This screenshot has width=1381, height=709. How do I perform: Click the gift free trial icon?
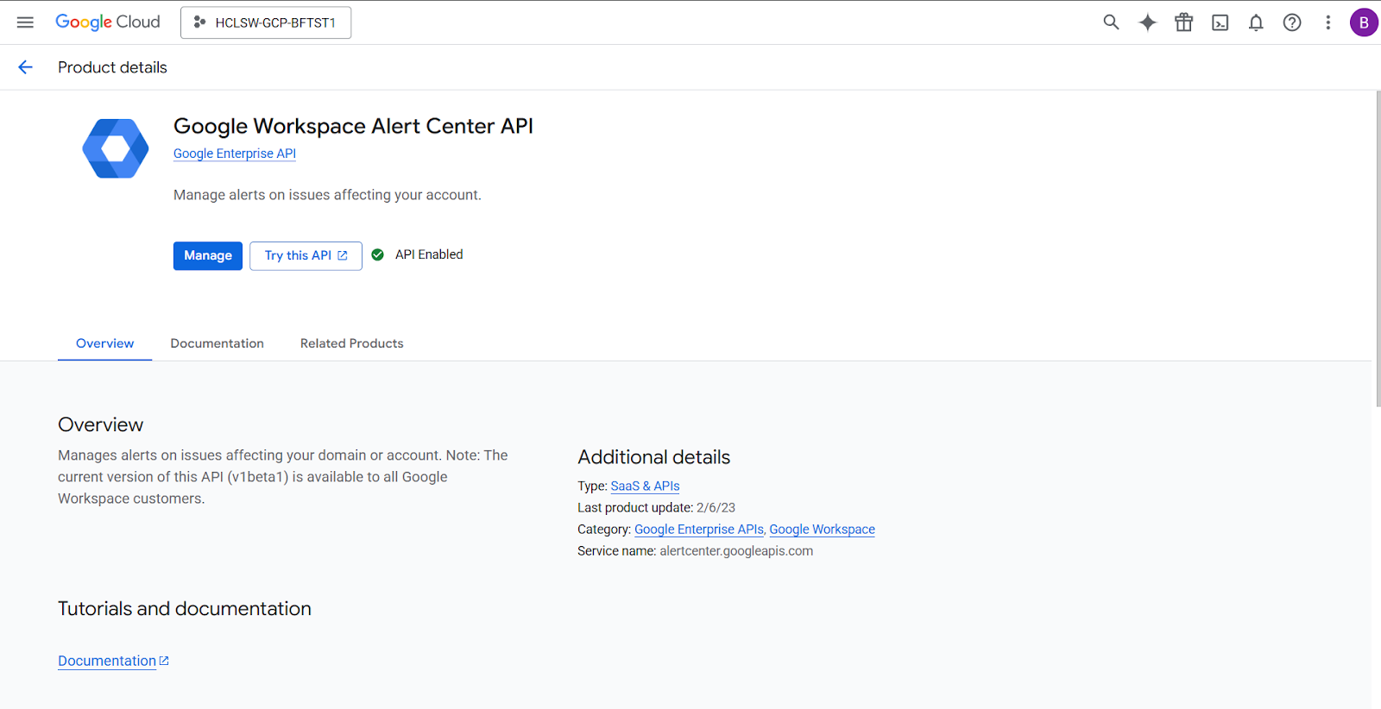pyautogui.click(x=1183, y=22)
